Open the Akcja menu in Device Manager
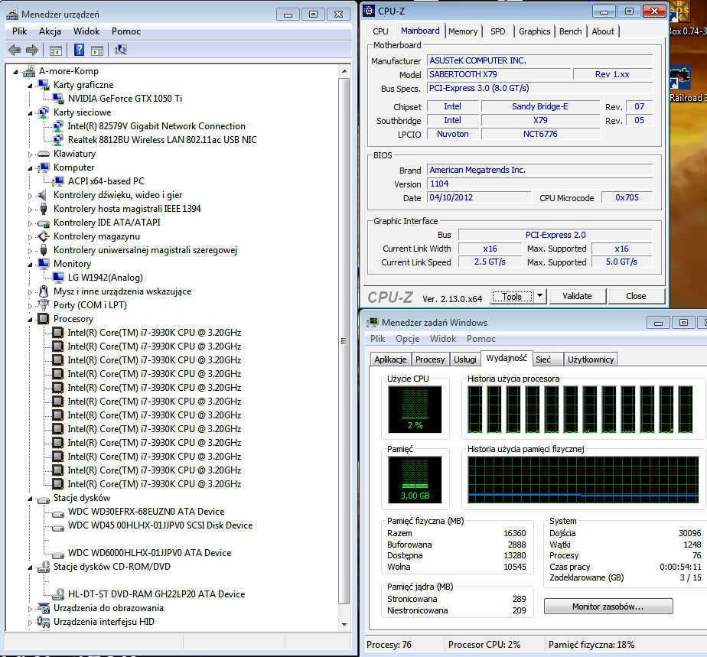This screenshot has height=657, width=707. tap(50, 31)
